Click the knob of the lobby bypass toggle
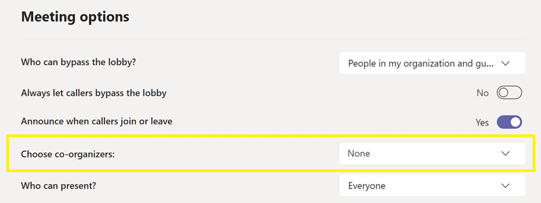 [x=503, y=93]
